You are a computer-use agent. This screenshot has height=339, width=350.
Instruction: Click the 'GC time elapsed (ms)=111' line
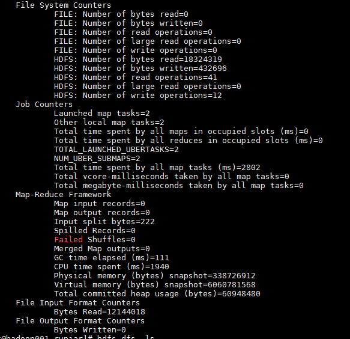click(112, 258)
